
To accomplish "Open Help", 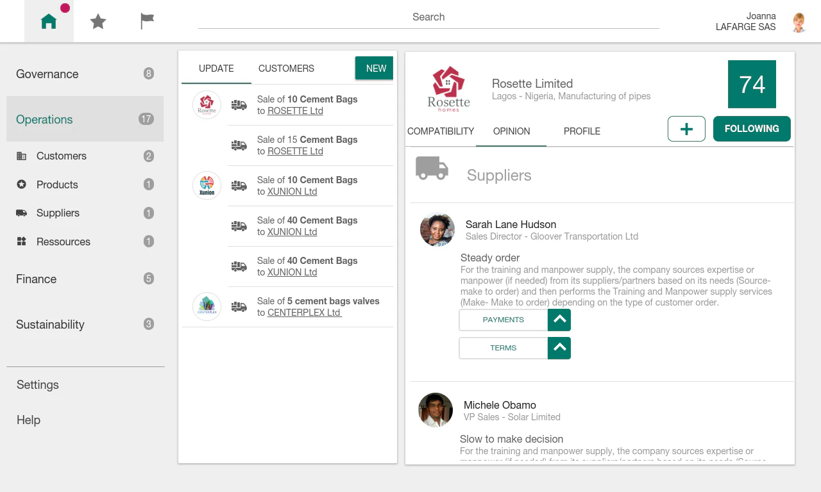I will (28, 420).
